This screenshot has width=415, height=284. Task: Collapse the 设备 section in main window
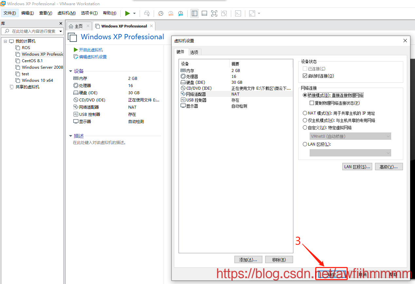coord(71,71)
